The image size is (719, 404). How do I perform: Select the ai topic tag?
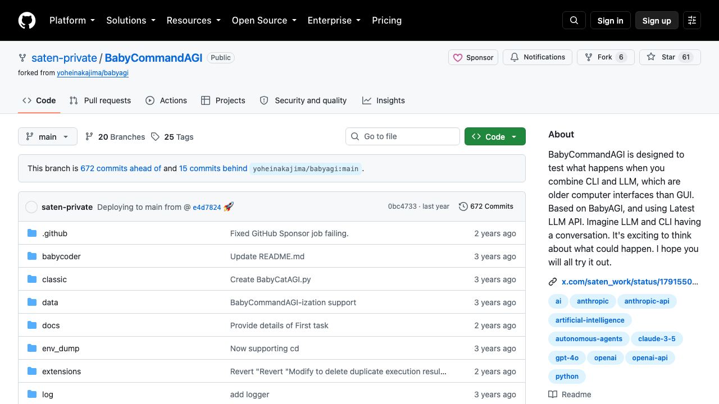click(x=558, y=301)
